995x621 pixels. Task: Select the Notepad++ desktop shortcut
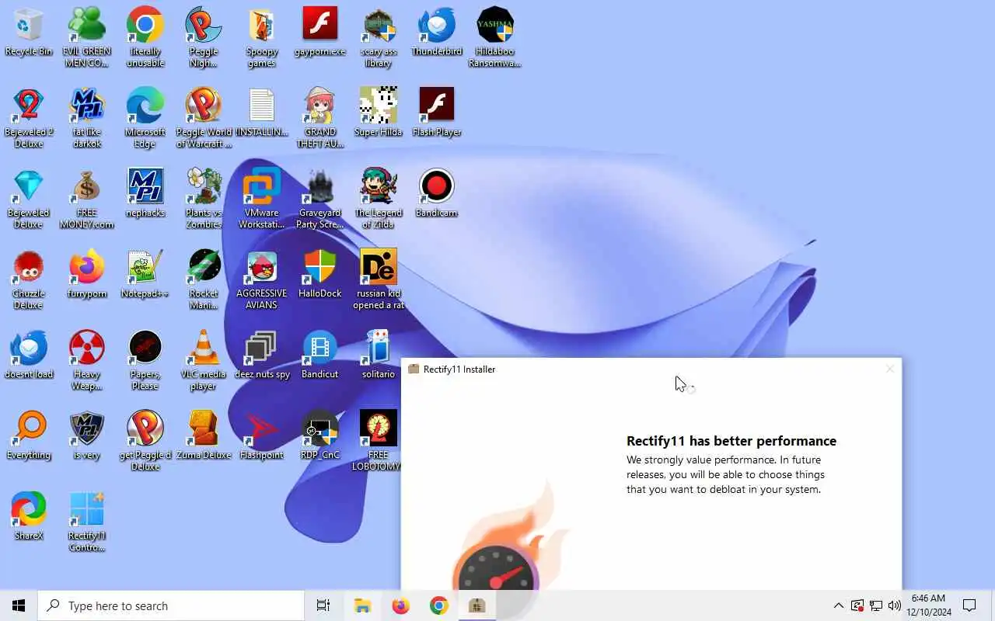coord(145,275)
